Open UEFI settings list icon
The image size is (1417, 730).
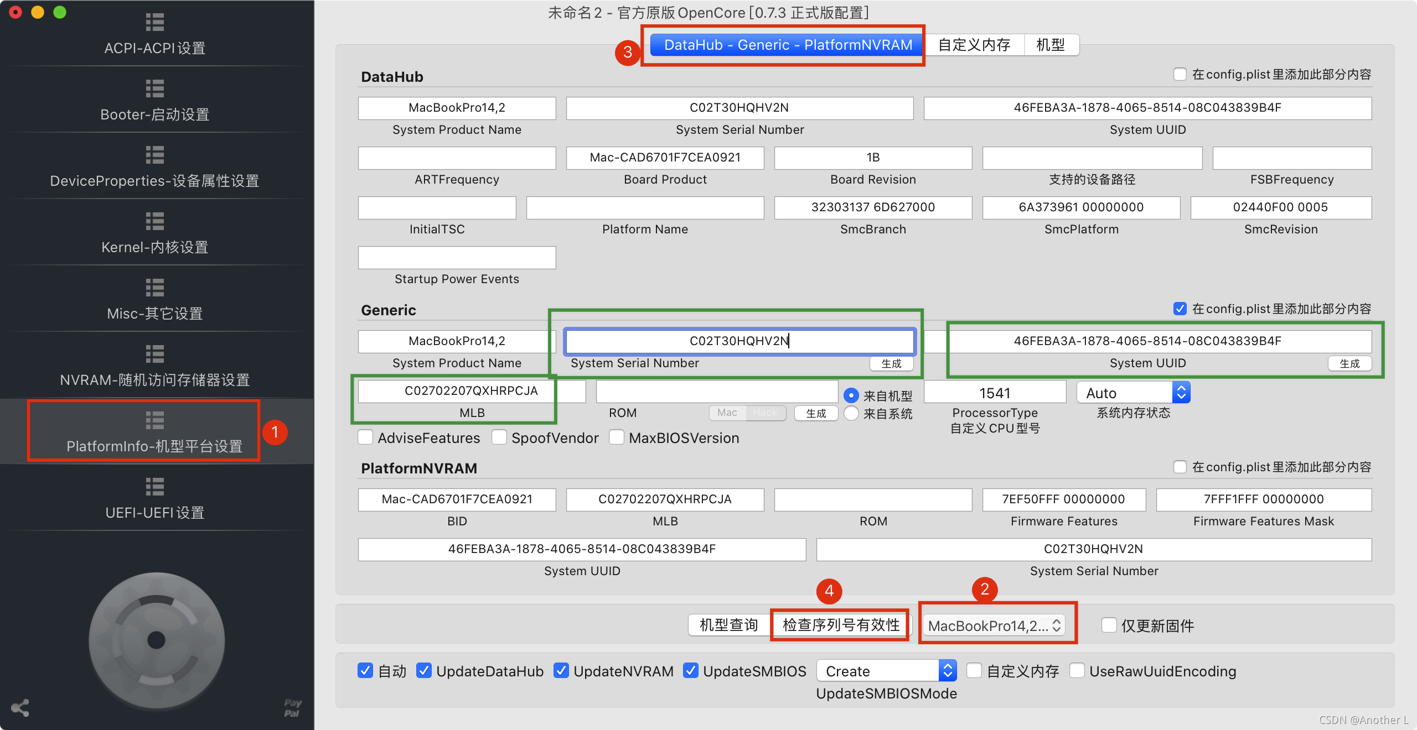155,487
